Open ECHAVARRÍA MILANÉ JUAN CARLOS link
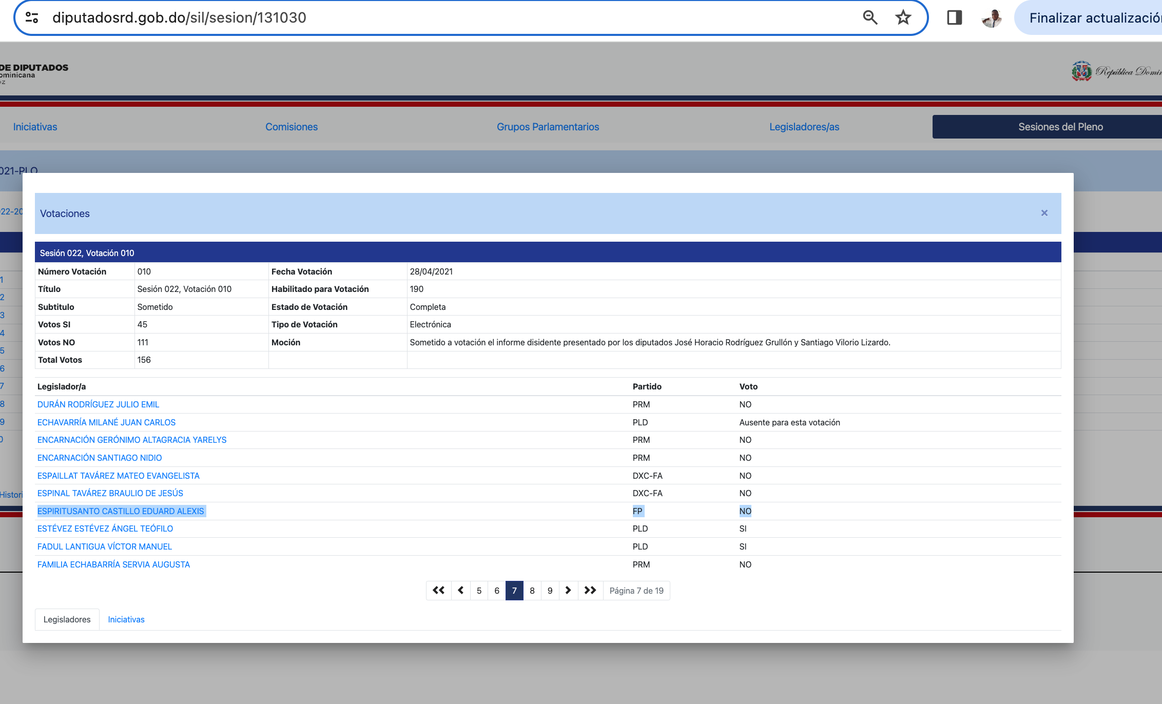The image size is (1162, 704). [106, 422]
